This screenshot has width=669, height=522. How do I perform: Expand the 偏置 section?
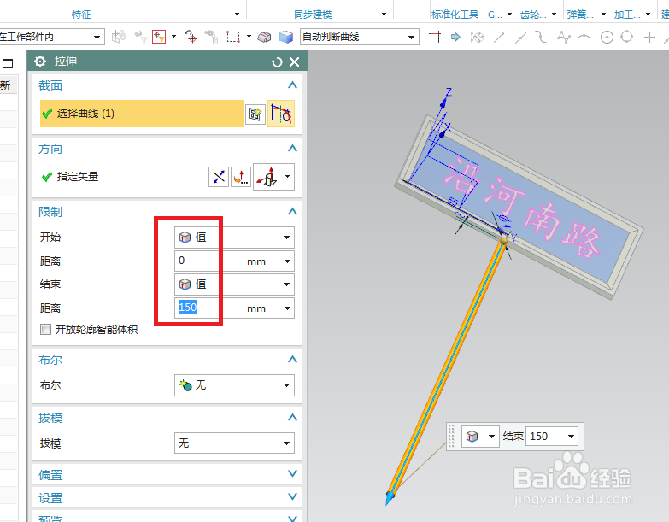[292, 474]
